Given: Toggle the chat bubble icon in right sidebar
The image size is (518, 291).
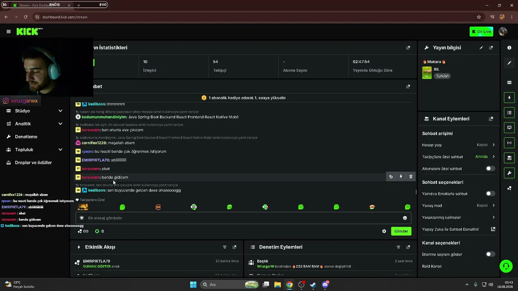Looking at the screenshot, I should pos(509,128).
